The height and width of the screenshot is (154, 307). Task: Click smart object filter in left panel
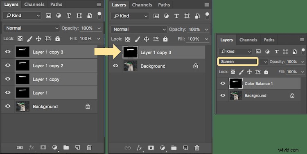90,15
